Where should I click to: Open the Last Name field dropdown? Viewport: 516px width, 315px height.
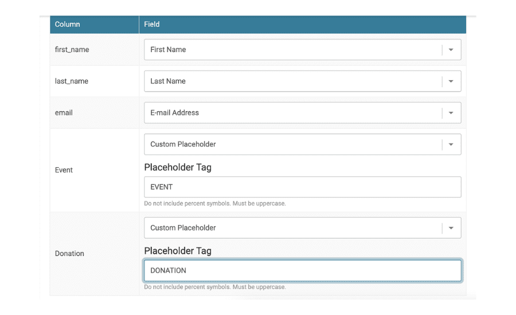click(302, 81)
